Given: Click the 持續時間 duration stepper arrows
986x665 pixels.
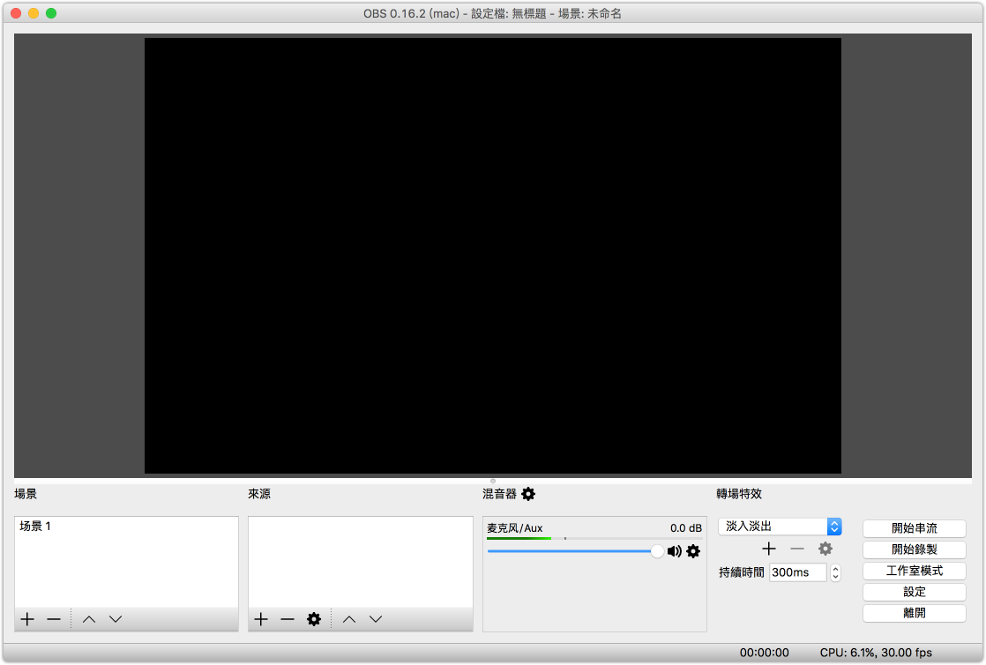Looking at the screenshot, I should pyautogui.click(x=835, y=572).
